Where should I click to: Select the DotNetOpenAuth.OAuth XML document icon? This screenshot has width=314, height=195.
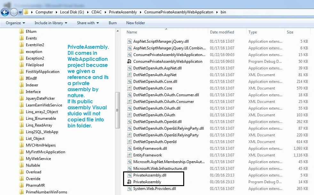pos(130,115)
